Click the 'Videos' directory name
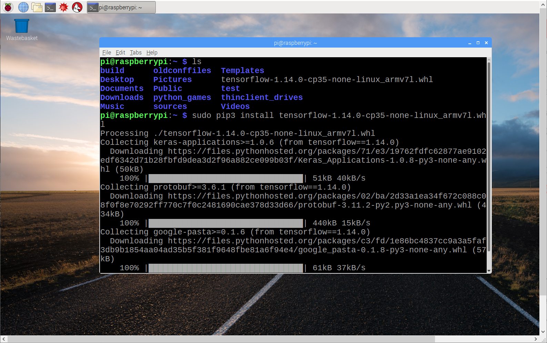 tap(235, 107)
